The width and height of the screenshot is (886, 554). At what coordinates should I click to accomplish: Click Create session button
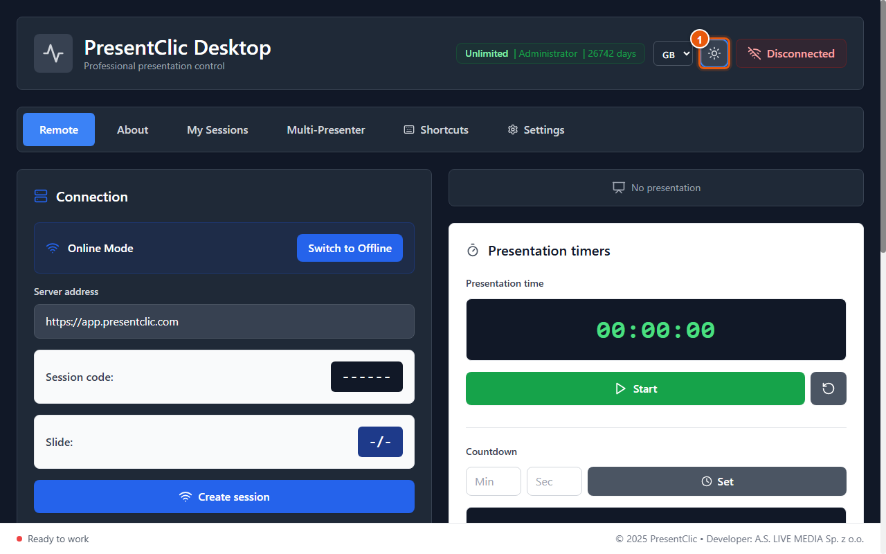(x=224, y=497)
